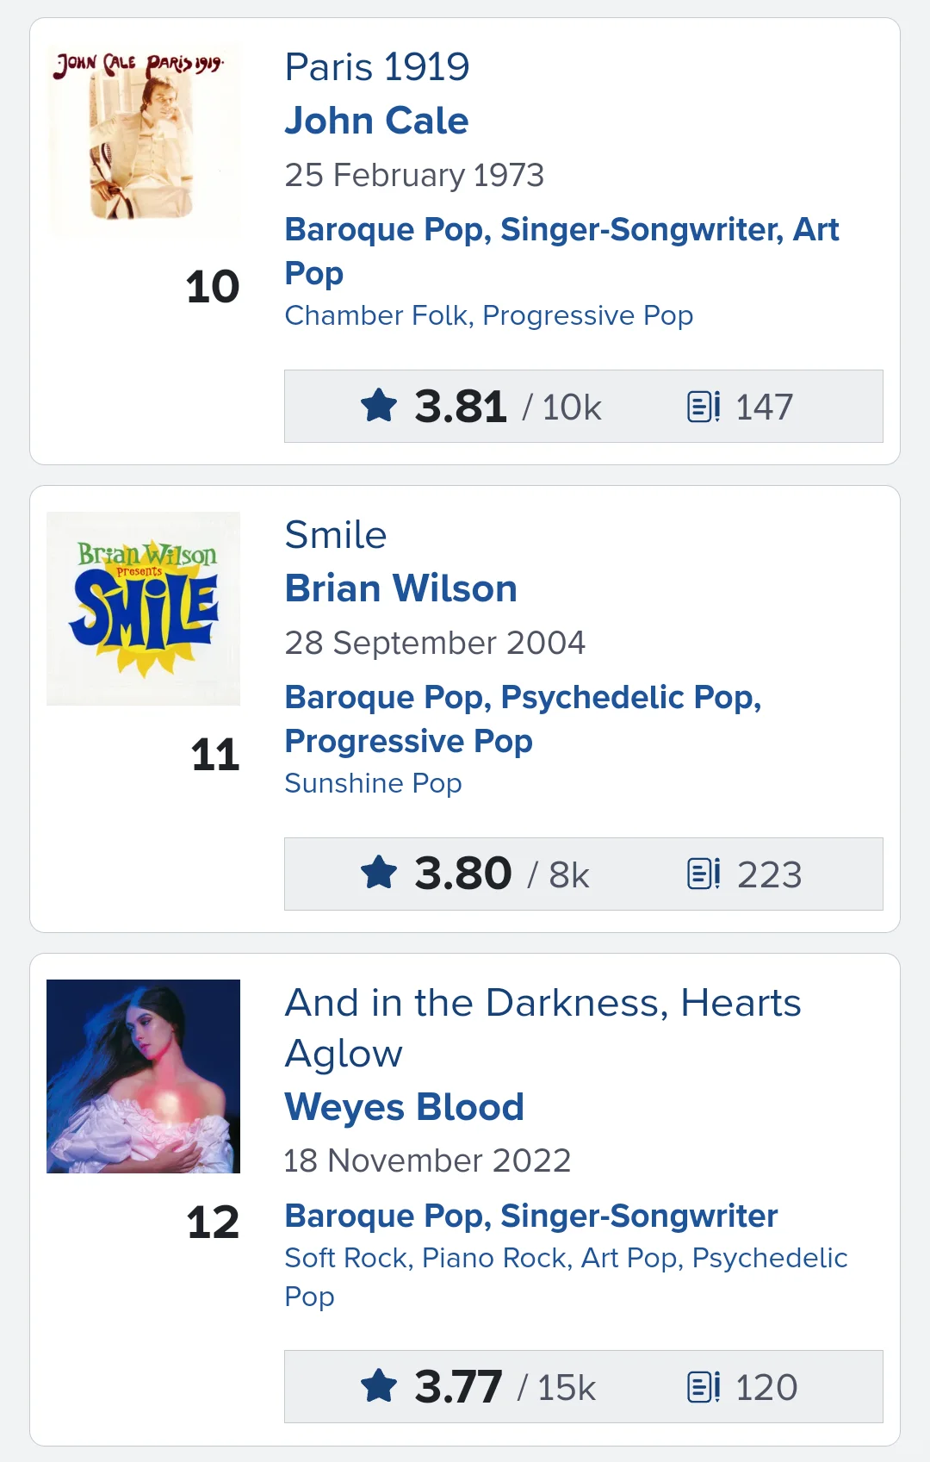Click the reviews icon beside 147
930x1462 pixels.
pyautogui.click(x=704, y=406)
